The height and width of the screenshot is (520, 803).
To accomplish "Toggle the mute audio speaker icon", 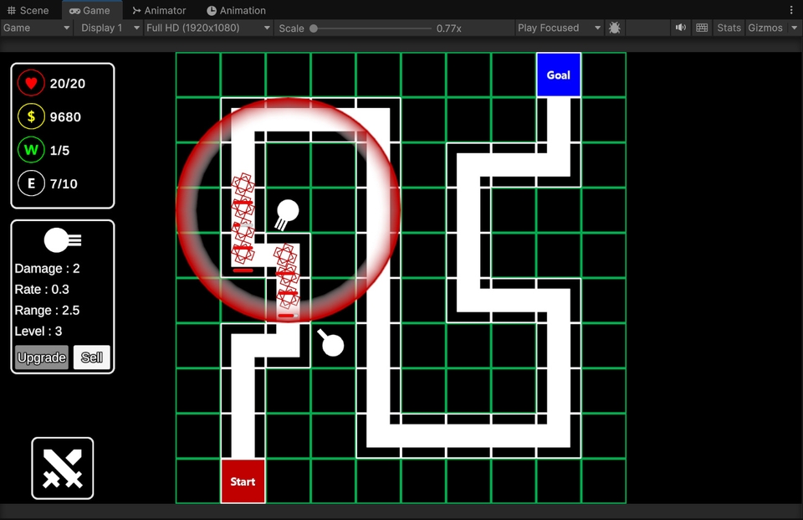I will [681, 28].
